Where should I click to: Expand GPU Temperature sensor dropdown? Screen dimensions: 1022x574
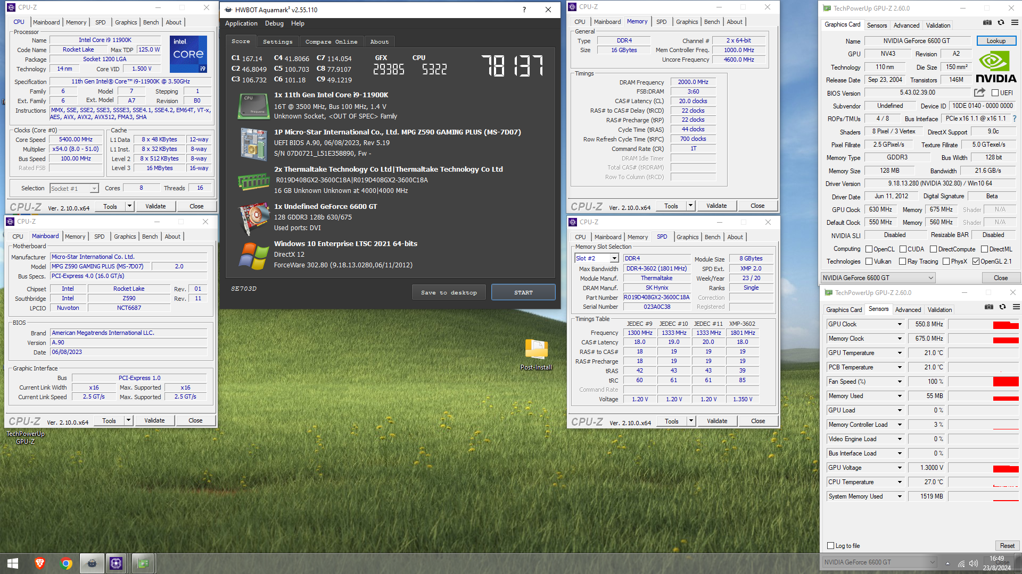coord(900,353)
